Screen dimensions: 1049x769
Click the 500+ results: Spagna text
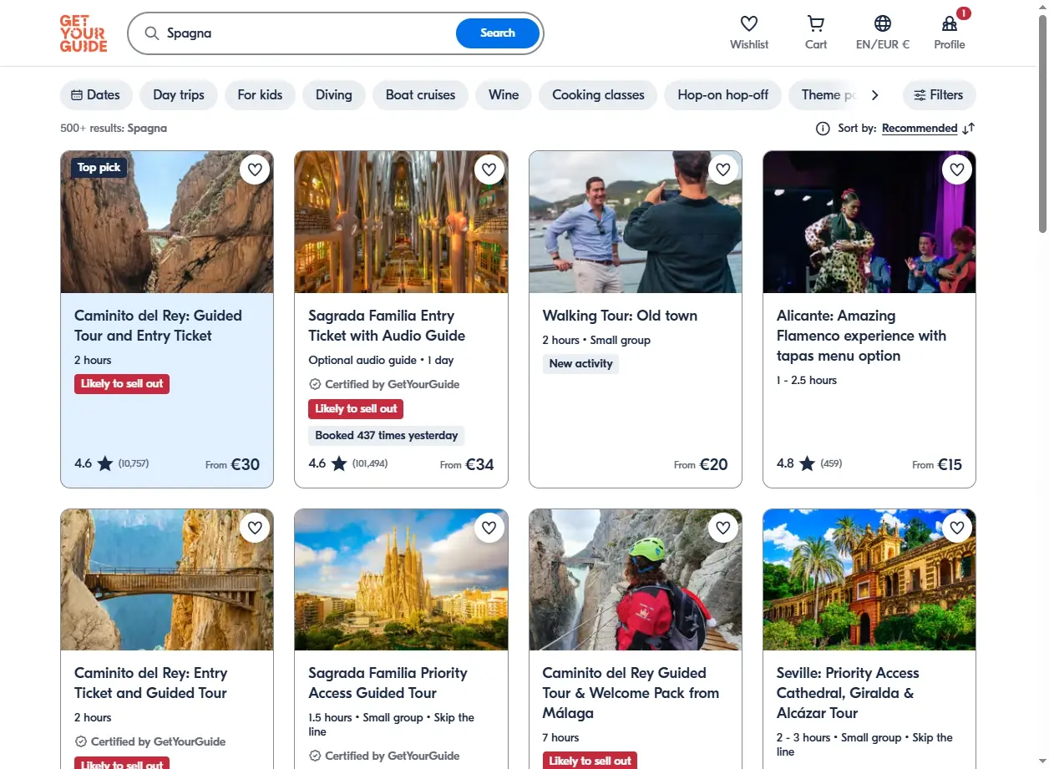[x=114, y=129]
